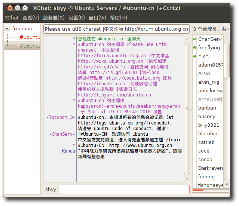
Task: Open link http://forum.ubuntu.org.cn in chat
Action: coord(112,56)
